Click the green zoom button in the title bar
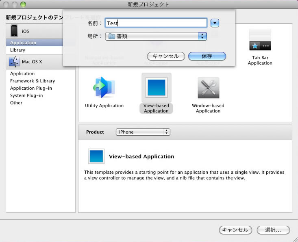Viewport: 298px width, 242px height. pyautogui.click(x=23, y=4)
